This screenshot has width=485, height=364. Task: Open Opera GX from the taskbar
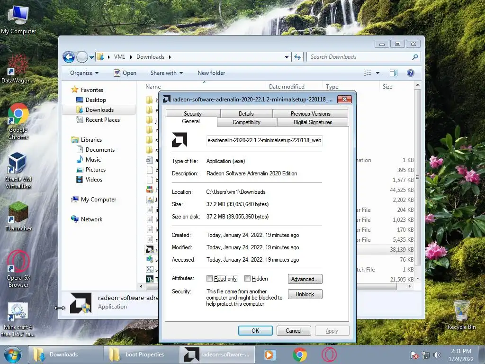coord(329,355)
